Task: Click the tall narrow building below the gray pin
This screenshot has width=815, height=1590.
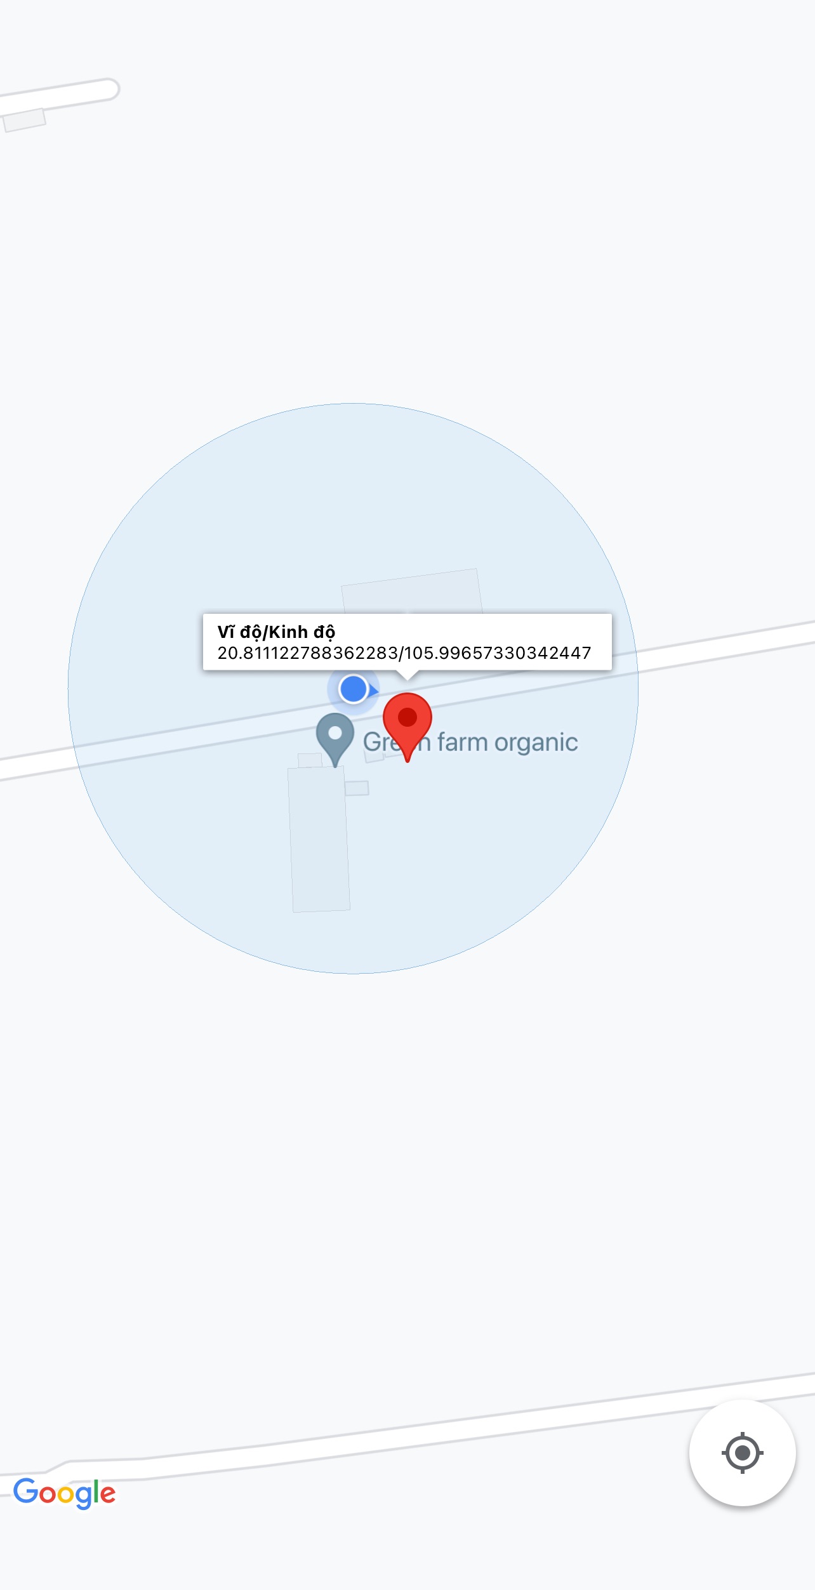Action: (319, 839)
